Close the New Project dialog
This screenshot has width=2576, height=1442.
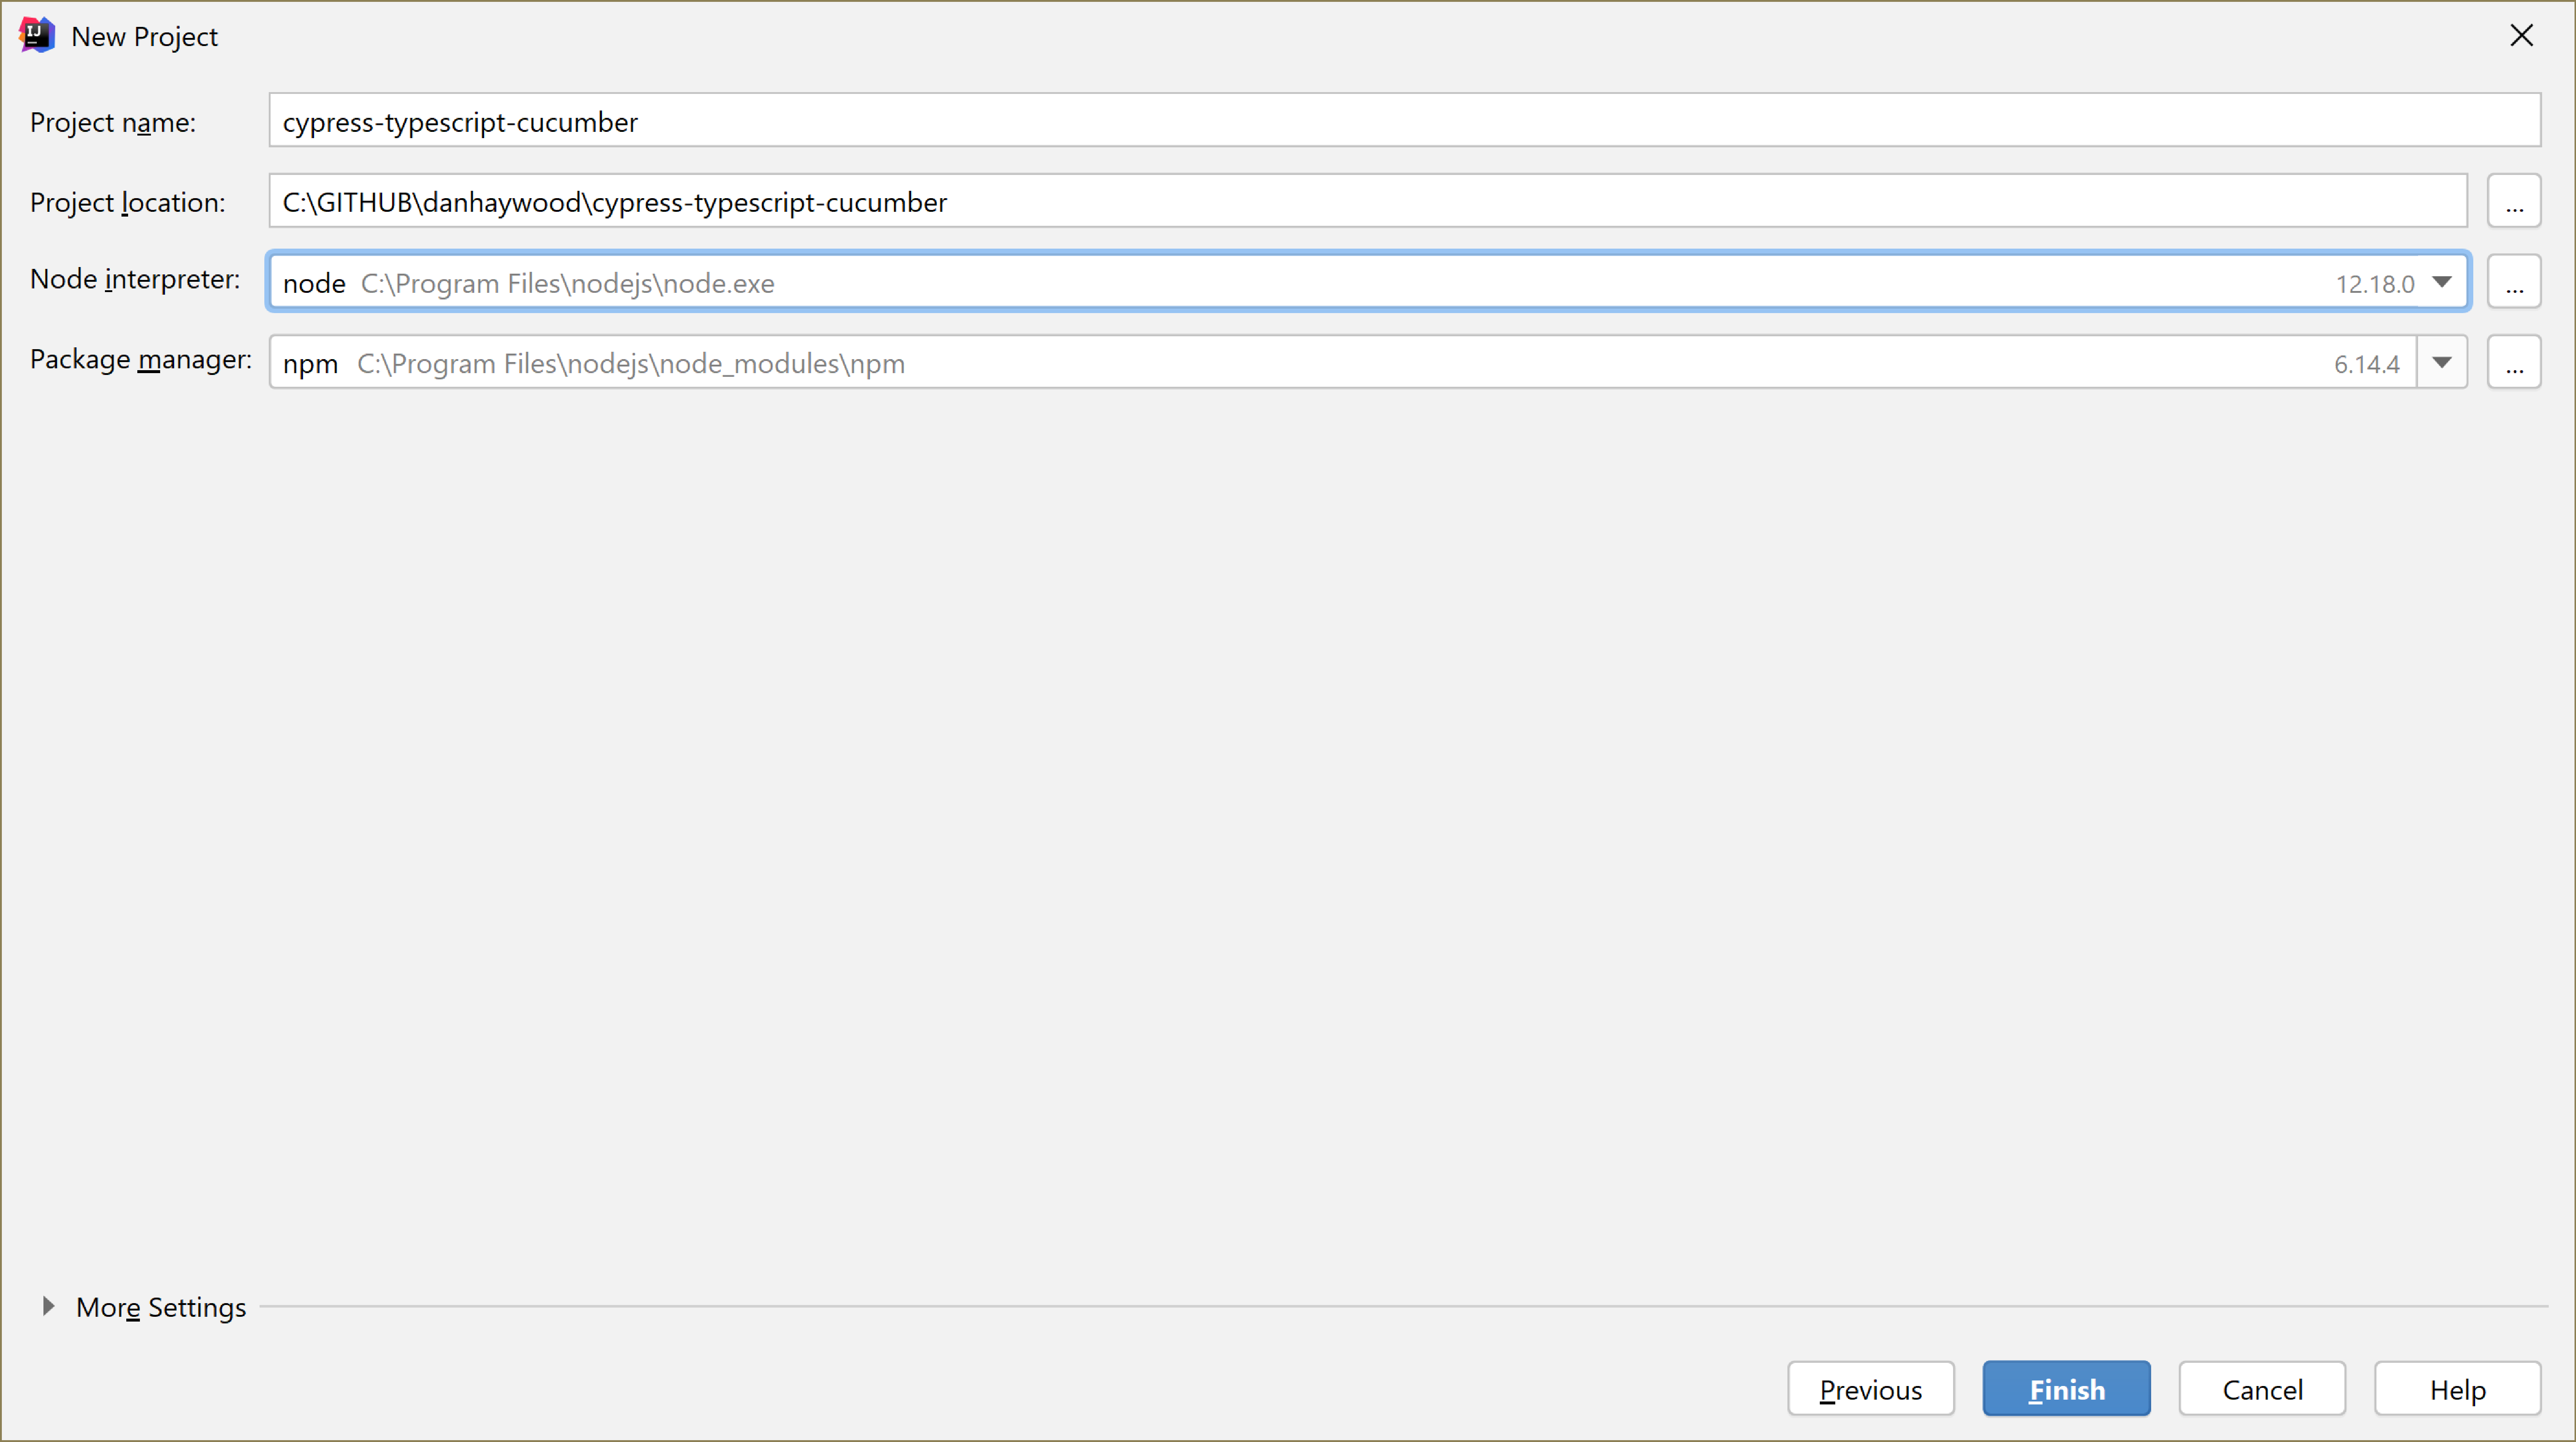click(2521, 36)
